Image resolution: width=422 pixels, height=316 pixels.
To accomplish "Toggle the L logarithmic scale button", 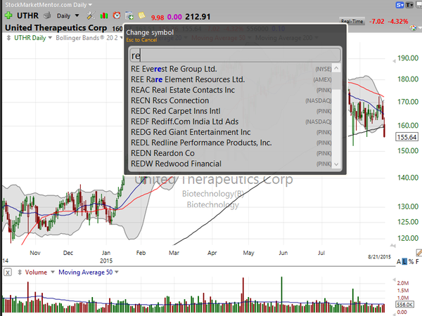I will pos(404,262).
